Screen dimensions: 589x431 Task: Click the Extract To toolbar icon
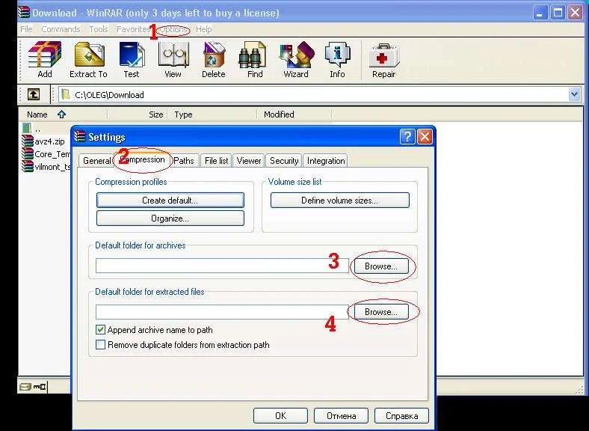(x=89, y=59)
